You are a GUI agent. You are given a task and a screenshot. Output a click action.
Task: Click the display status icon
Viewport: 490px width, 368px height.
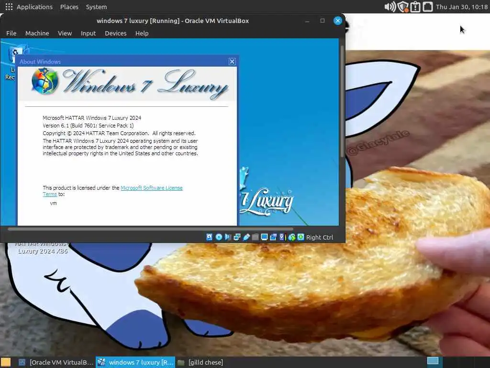tap(264, 237)
